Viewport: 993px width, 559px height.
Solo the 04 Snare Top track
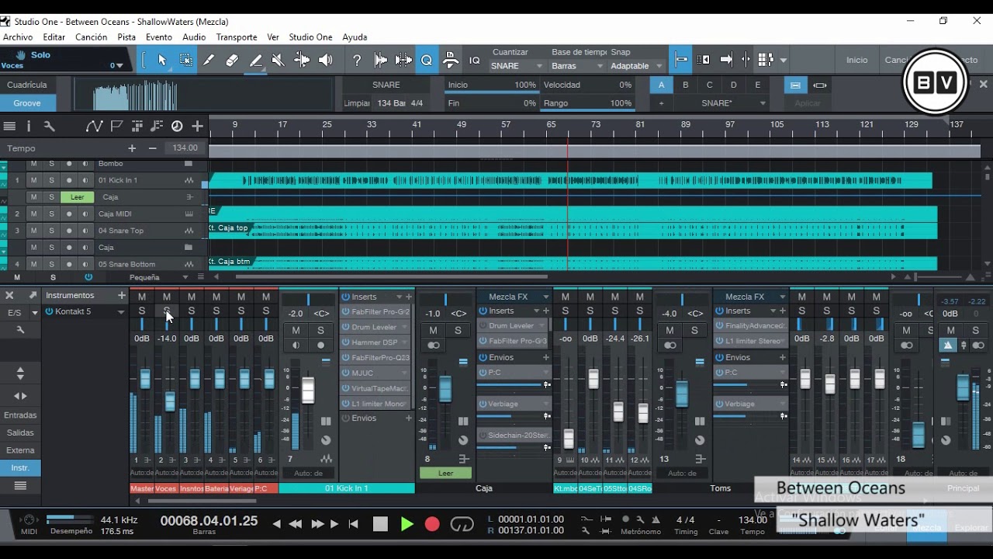coord(52,231)
